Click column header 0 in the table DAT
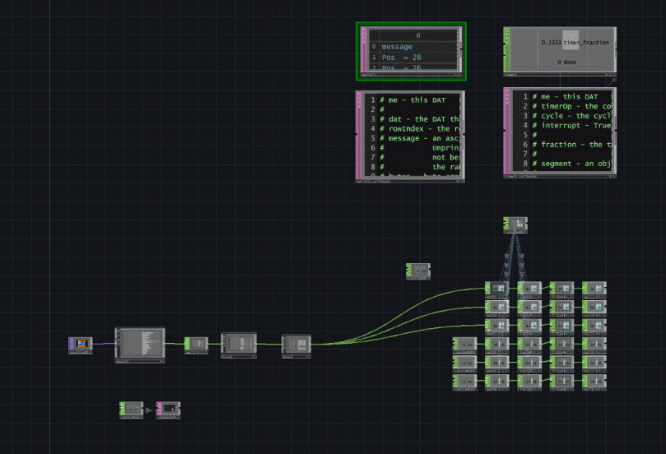The height and width of the screenshot is (454, 666). click(417, 35)
